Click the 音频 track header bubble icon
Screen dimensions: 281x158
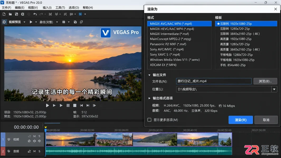(9, 151)
